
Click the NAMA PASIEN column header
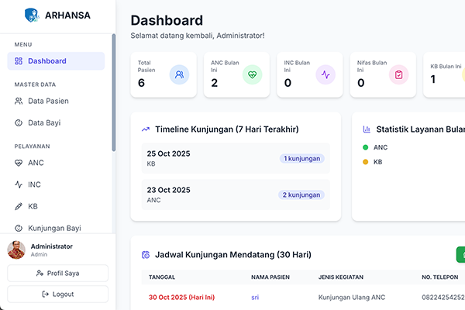(x=270, y=277)
